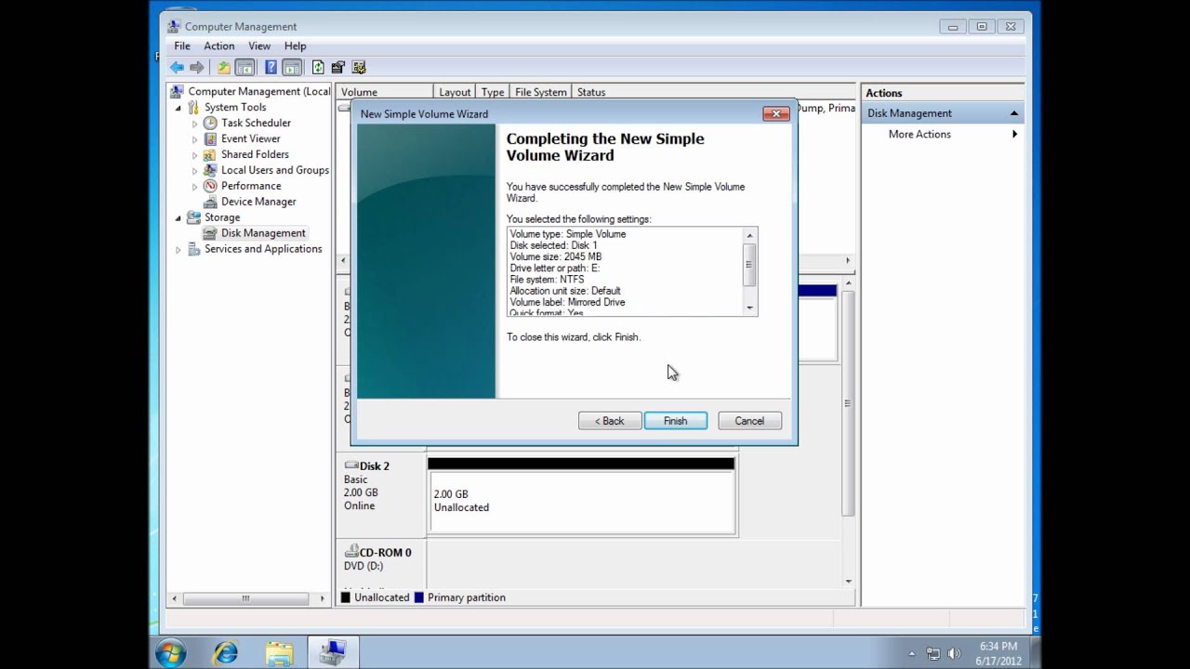The height and width of the screenshot is (669, 1190).
Task: Expand the More Actions submenu arrow
Action: tap(1014, 135)
